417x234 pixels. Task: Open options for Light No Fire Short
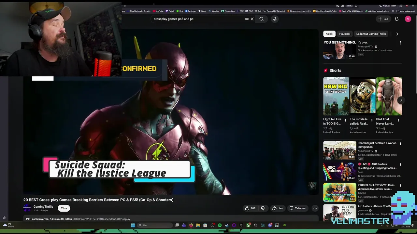[346, 121]
